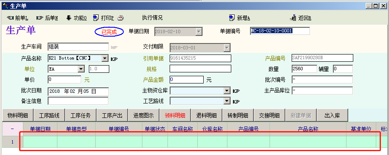Image resolution: width=389 pixels, height=155 pixels.
Task: Switch to the 退料明细 tab
Action: point(207,115)
